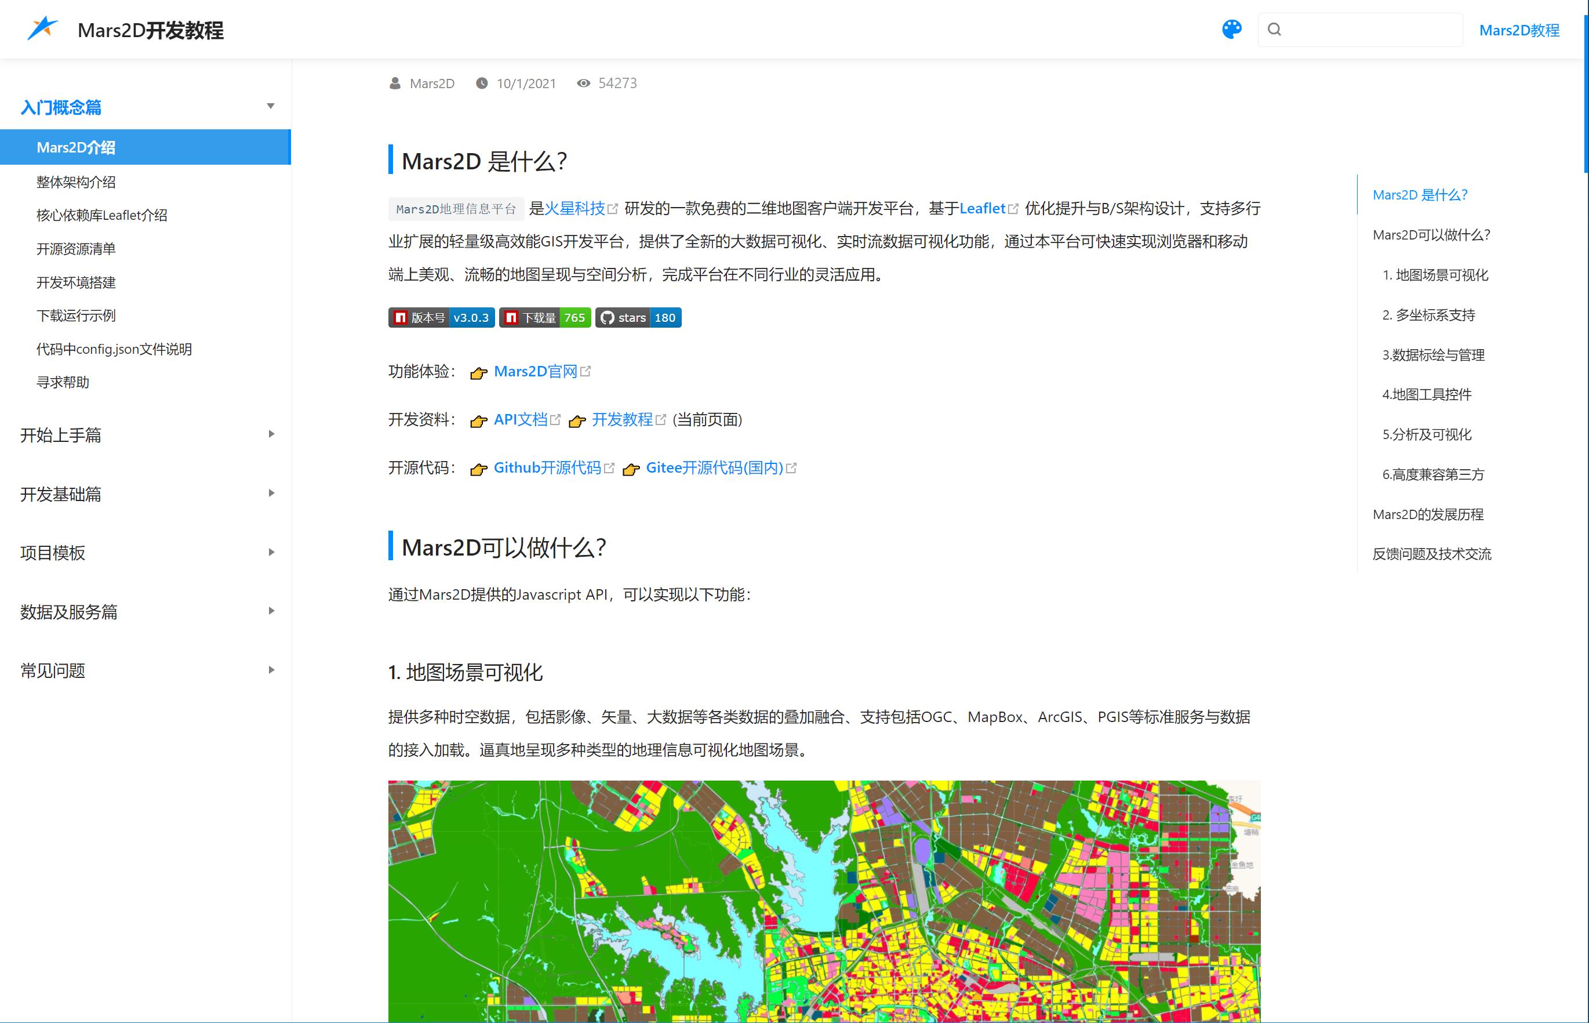Open 整体架构介绍 in the sidebar

pyautogui.click(x=76, y=182)
